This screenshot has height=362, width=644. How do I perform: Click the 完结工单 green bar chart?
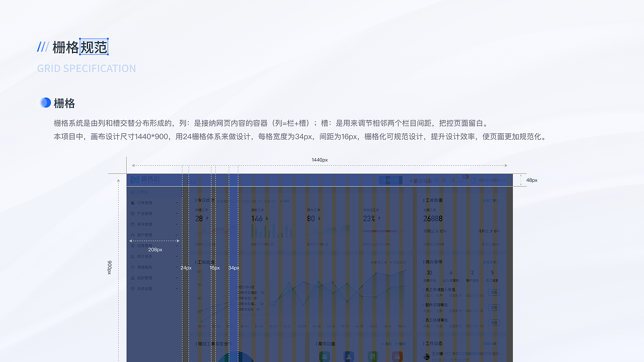click(x=272, y=231)
